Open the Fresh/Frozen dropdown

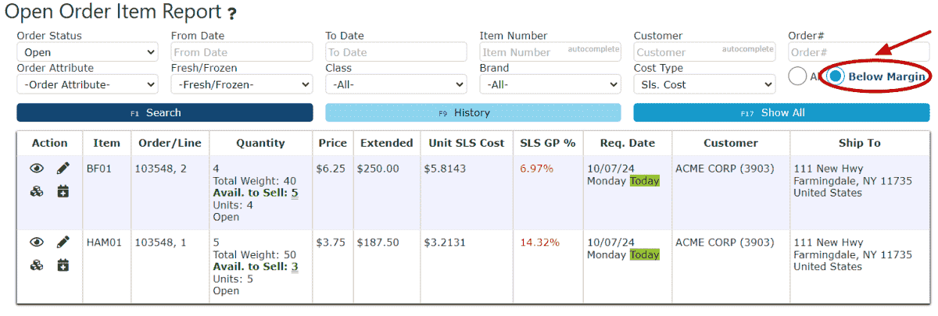click(242, 84)
